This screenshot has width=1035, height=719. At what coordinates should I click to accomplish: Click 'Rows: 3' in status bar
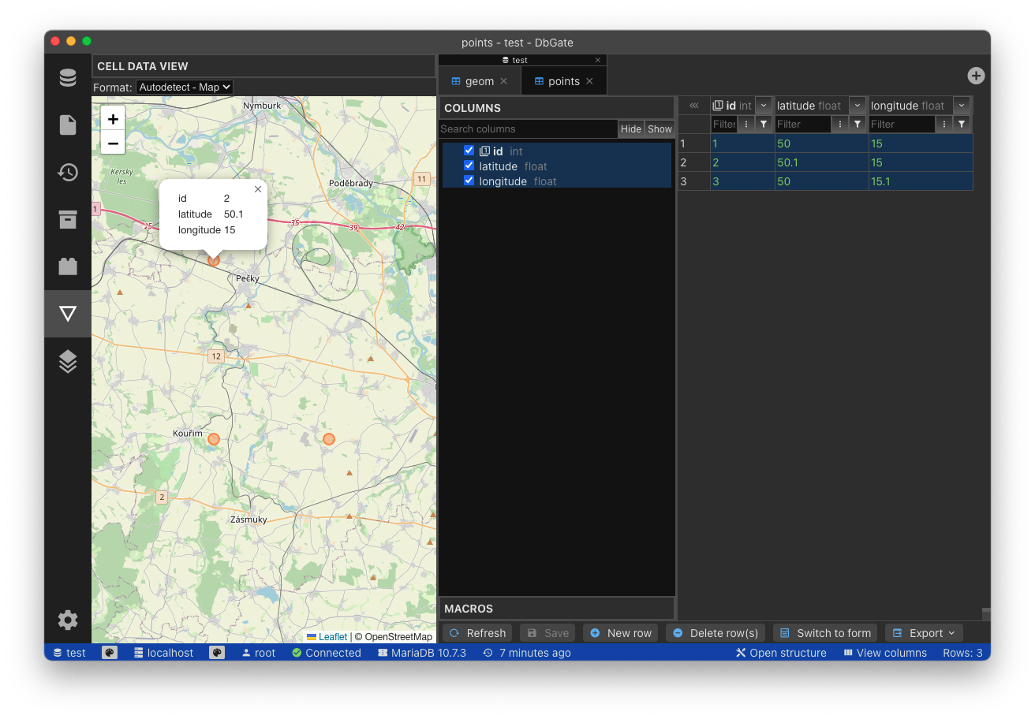pos(962,653)
